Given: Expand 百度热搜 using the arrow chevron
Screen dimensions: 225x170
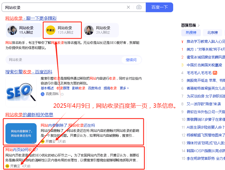Looking at the screenshot, I should coord(199,25).
